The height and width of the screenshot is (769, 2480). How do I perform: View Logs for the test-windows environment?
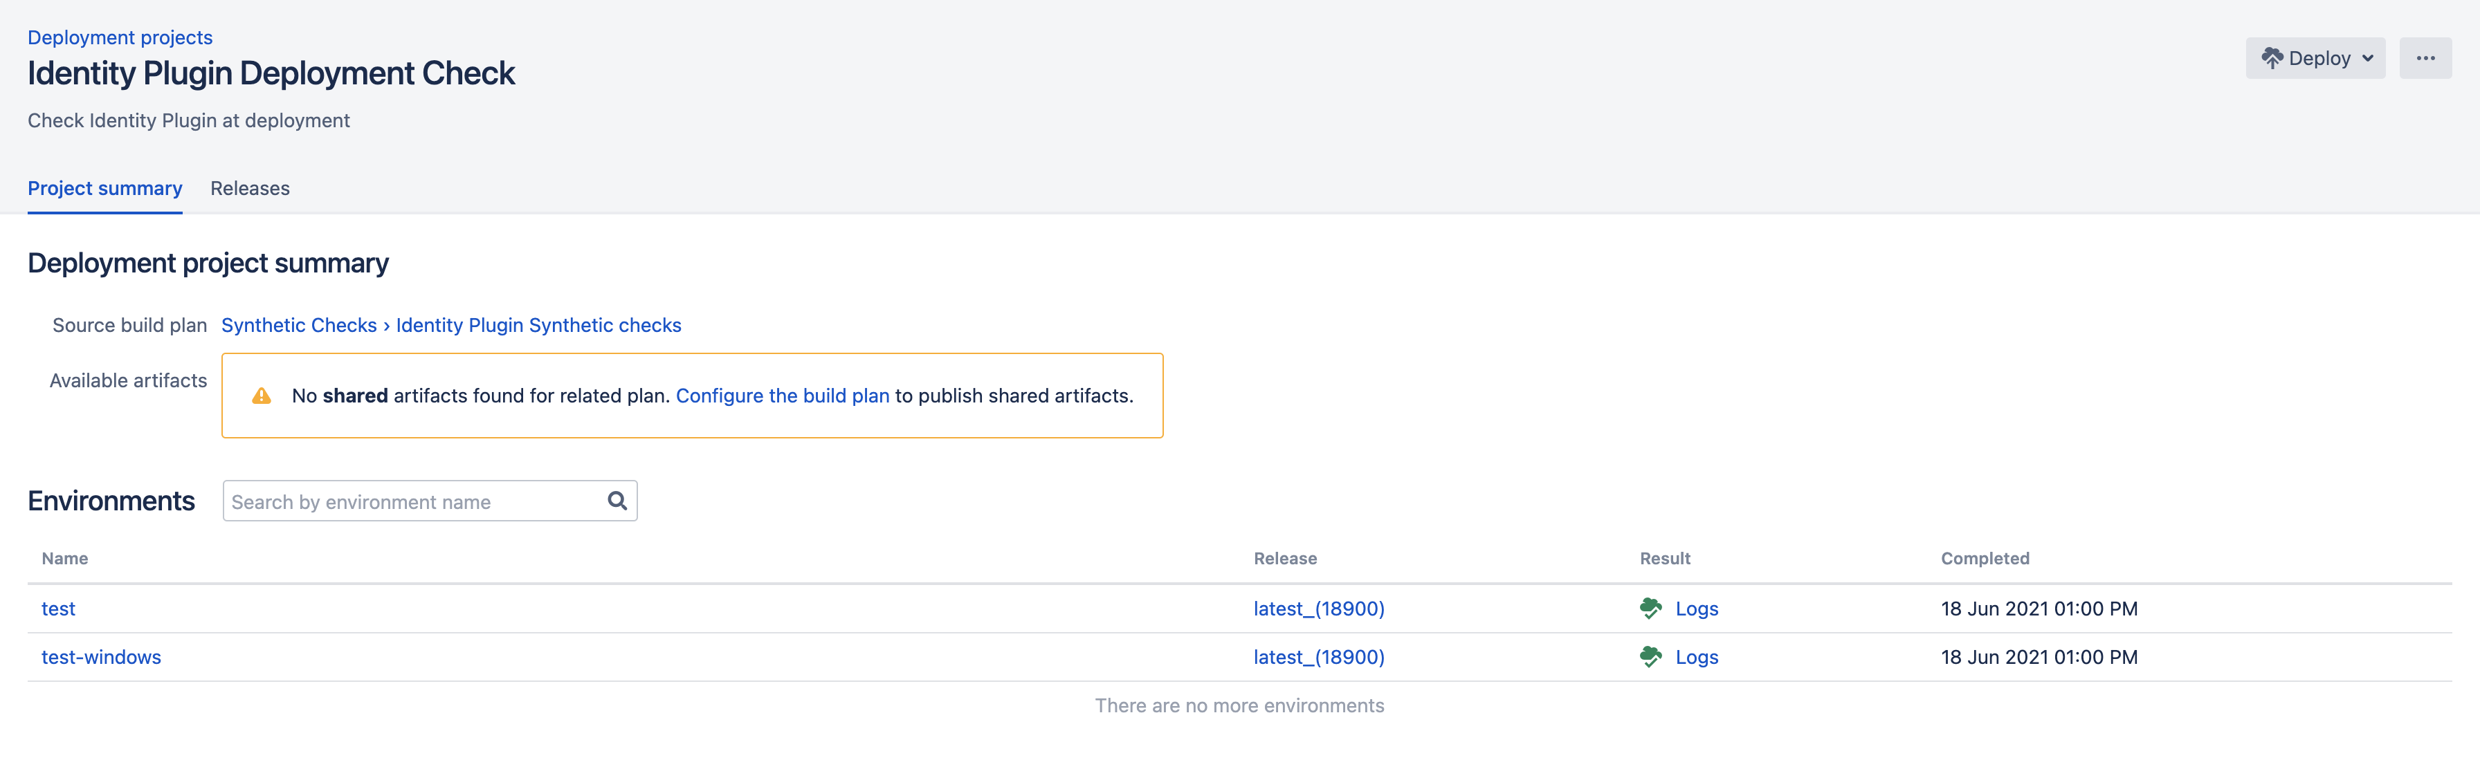pyautogui.click(x=1696, y=658)
